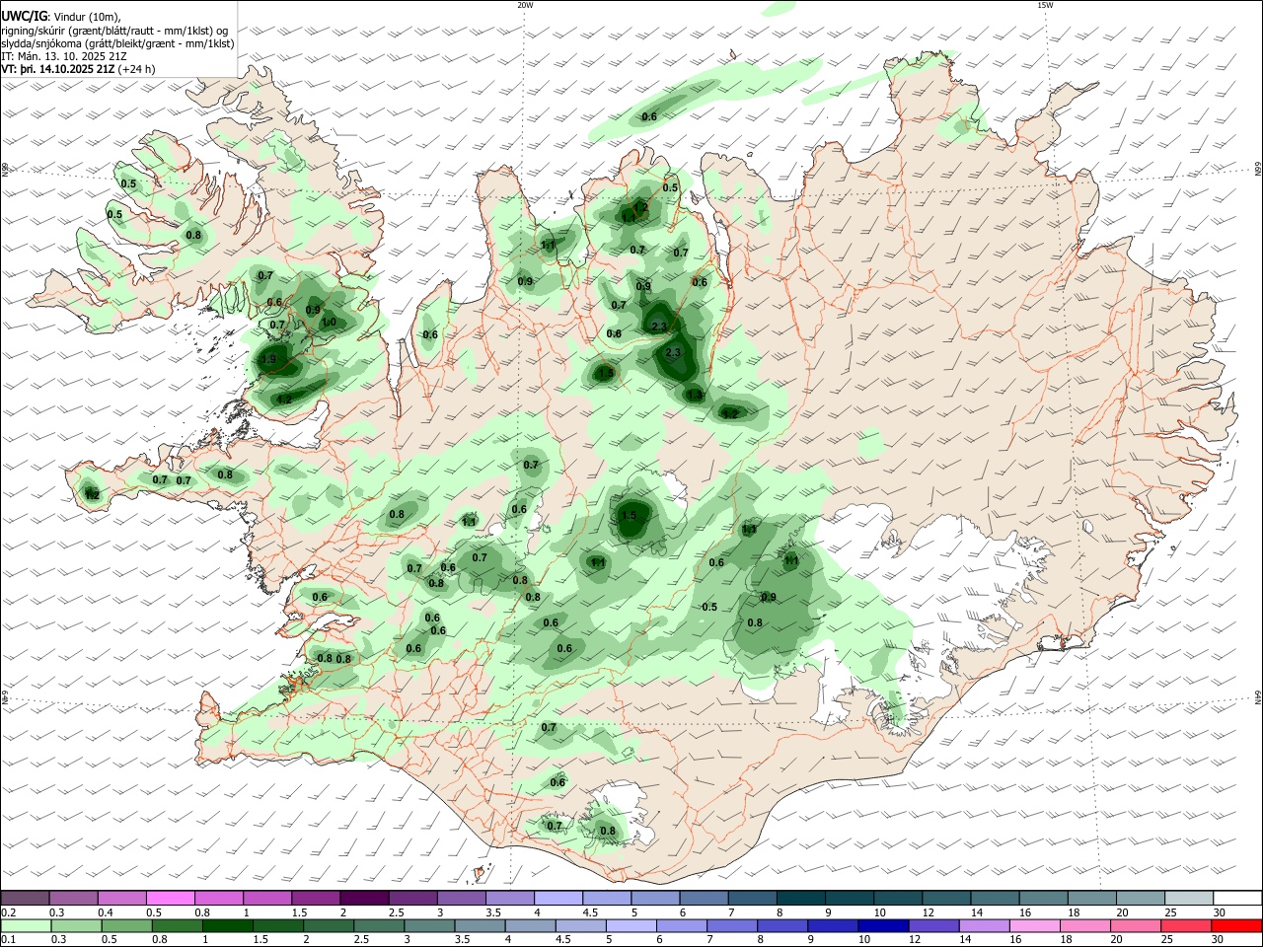Click the 1.0 precipitation value in the west

(x=329, y=322)
